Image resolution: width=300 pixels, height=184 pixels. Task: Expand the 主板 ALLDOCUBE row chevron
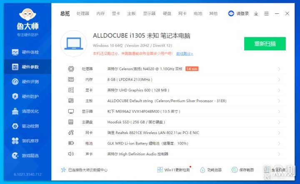pyautogui.click(x=279, y=101)
